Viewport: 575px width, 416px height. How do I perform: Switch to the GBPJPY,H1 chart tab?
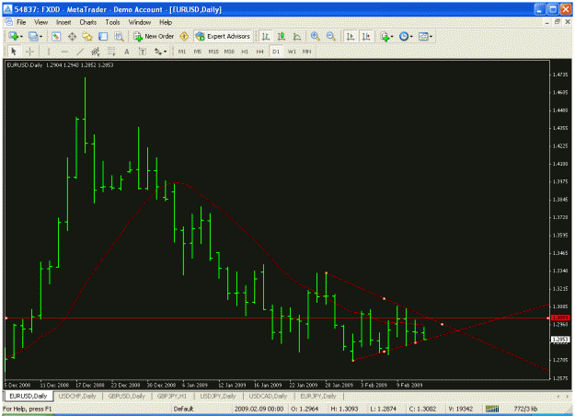click(172, 396)
